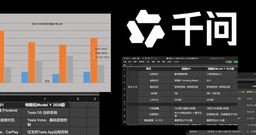Switch to the 公式 ribbon tab

pyautogui.click(x=148, y=62)
